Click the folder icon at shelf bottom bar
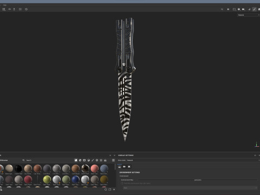This screenshot has width=260, height=195. tap(110, 190)
